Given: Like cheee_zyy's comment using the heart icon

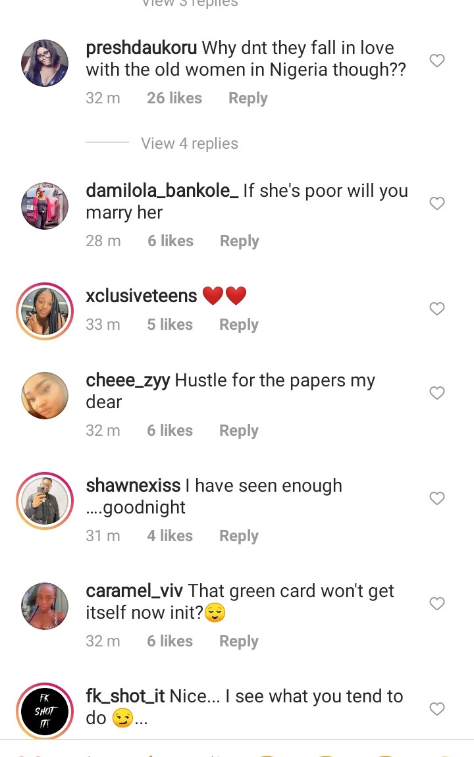Looking at the screenshot, I should [437, 393].
